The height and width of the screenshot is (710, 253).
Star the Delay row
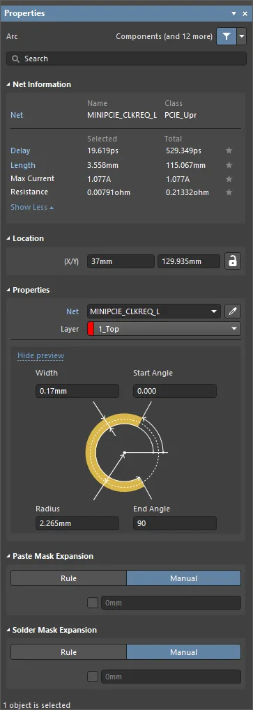click(x=229, y=151)
